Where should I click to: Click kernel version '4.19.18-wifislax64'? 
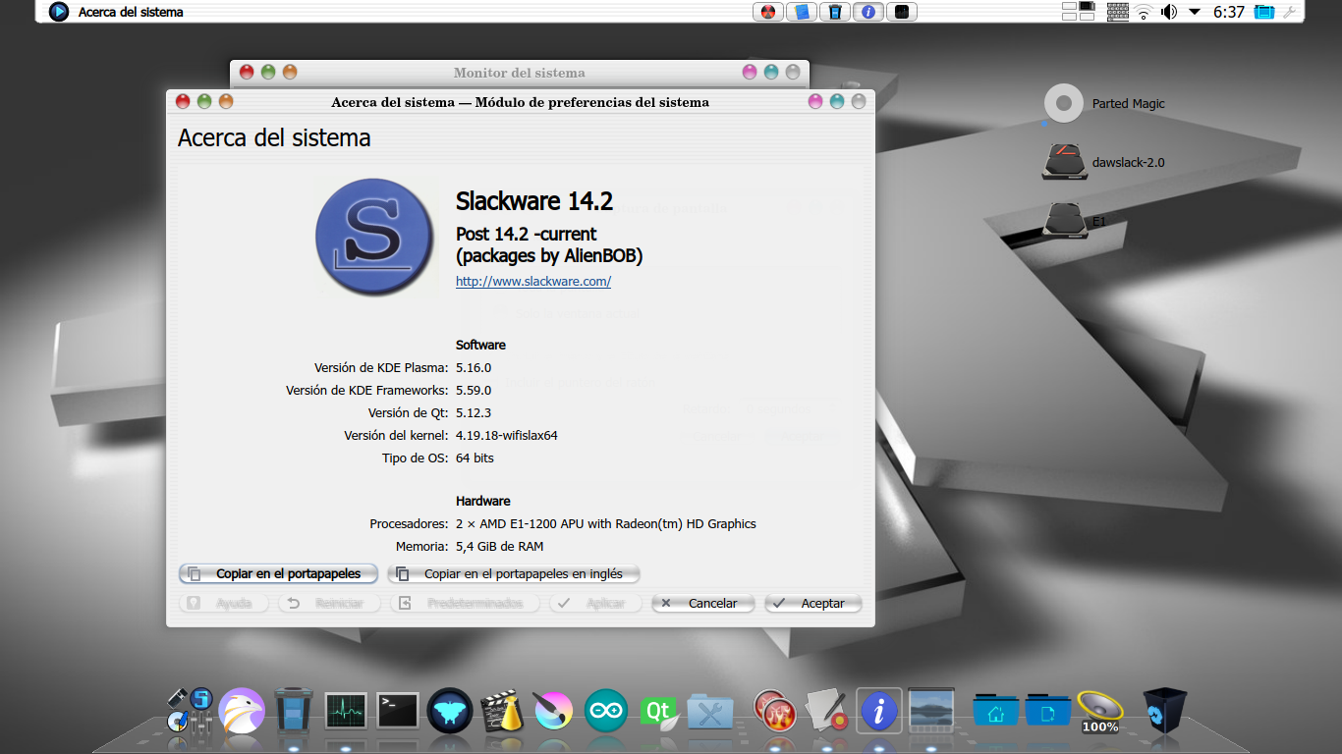(x=507, y=436)
